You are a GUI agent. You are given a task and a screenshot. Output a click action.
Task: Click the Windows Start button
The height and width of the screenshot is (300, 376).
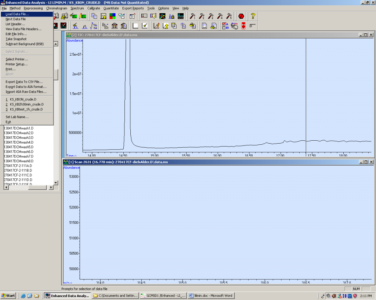pyautogui.click(x=8, y=296)
